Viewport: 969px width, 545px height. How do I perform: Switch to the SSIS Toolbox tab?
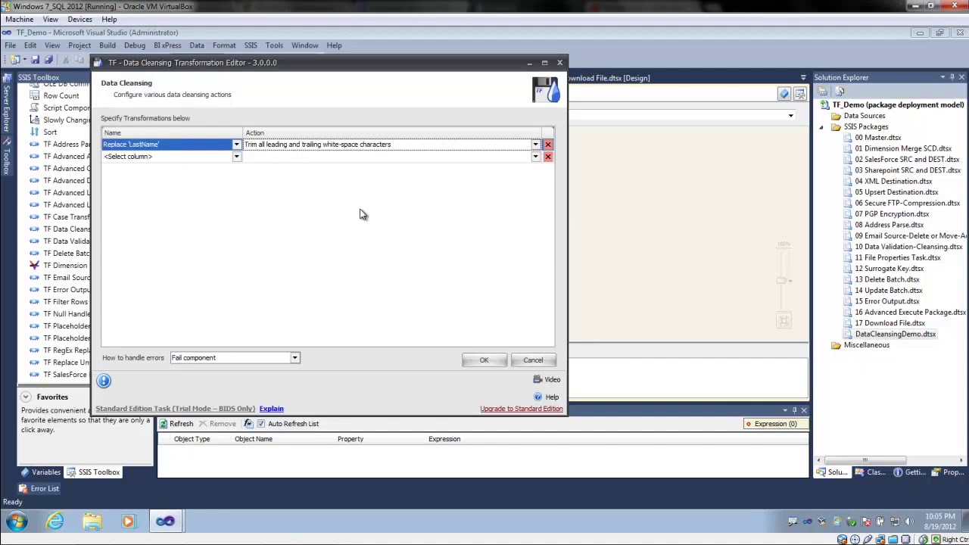[92, 472]
